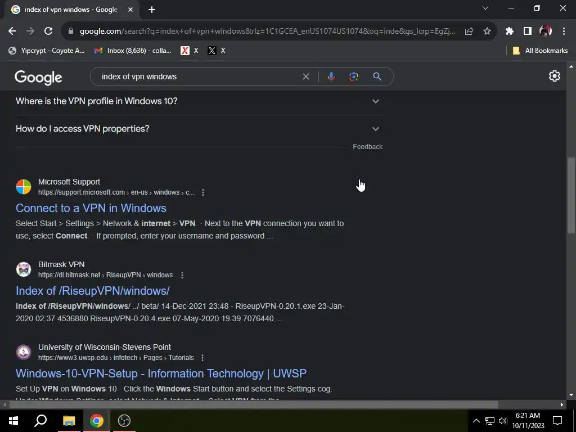The width and height of the screenshot is (576, 432).
Task: Open OBS Studio from the taskbar
Action: 124,421
